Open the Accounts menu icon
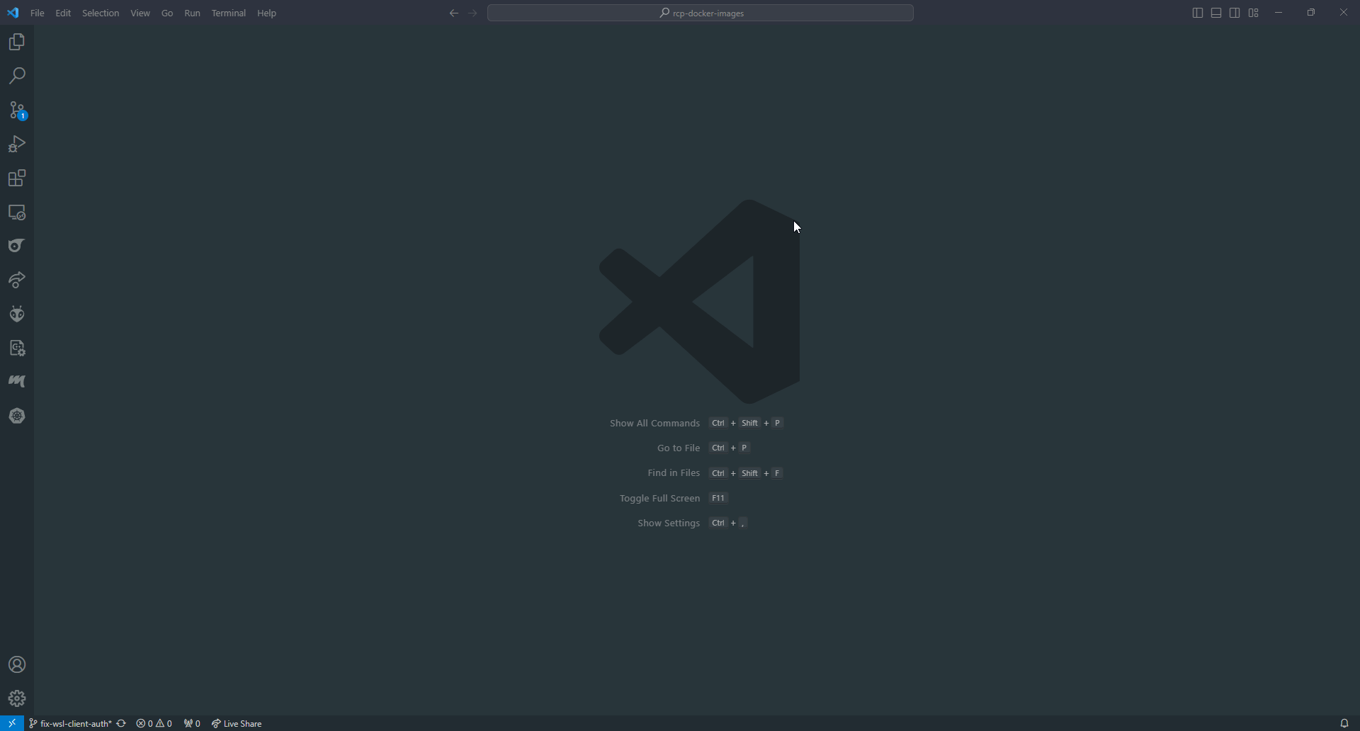The width and height of the screenshot is (1360, 731). pyautogui.click(x=17, y=664)
